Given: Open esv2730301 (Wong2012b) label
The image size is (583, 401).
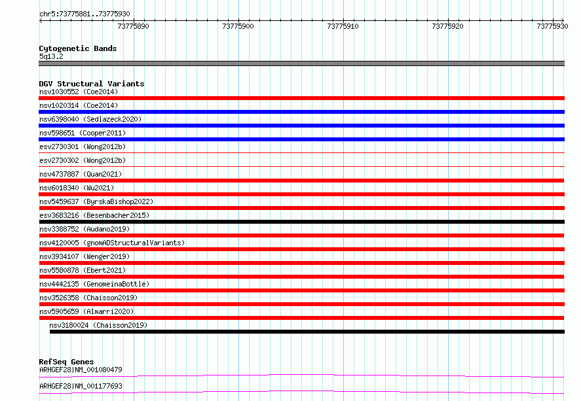Looking at the screenshot, I should (x=83, y=147).
